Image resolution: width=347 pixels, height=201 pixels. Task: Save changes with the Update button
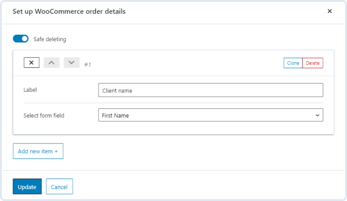pyautogui.click(x=27, y=186)
